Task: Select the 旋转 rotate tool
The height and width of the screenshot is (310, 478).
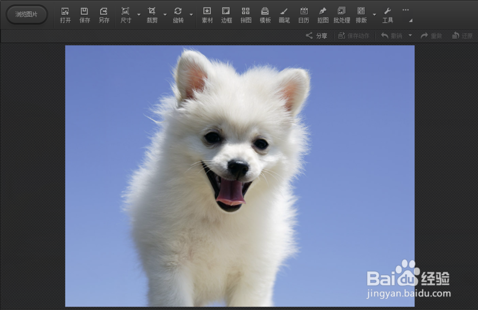Action: [178, 15]
